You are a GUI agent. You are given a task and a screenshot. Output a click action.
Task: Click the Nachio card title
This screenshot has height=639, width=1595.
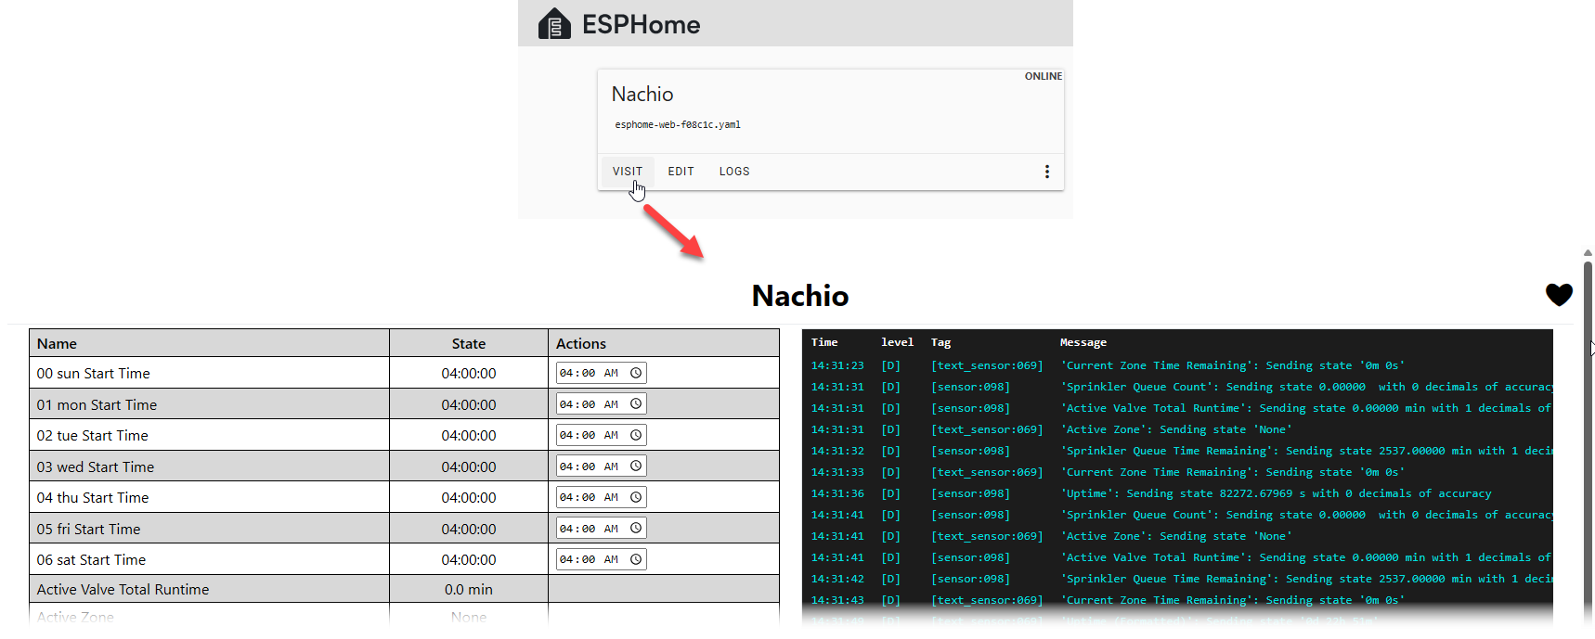coord(642,95)
